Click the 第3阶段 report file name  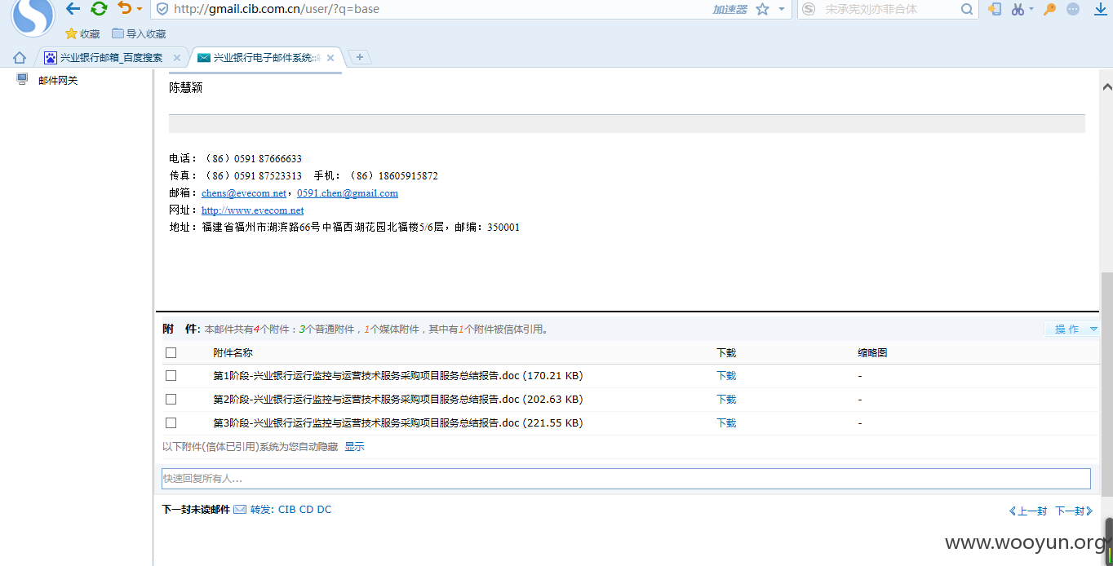click(x=398, y=423)
